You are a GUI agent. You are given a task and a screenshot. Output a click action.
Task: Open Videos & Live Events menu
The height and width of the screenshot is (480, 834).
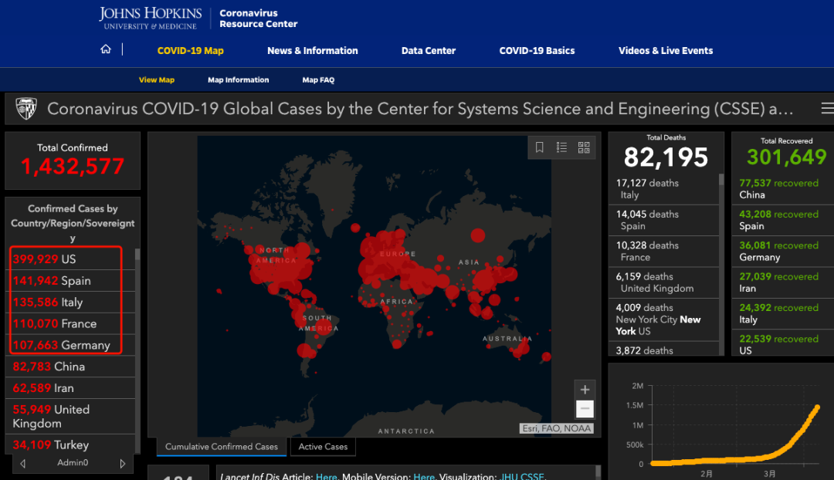point(666,50)
